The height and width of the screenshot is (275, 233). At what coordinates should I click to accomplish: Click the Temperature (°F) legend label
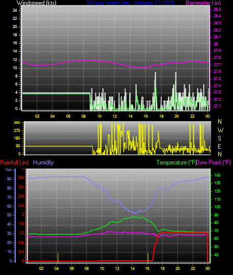tap(176, 162)
